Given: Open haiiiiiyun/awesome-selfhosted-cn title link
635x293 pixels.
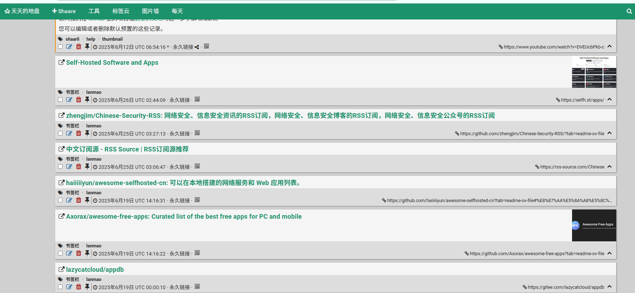Looking at the screenshot, I should tap(183, 183).
